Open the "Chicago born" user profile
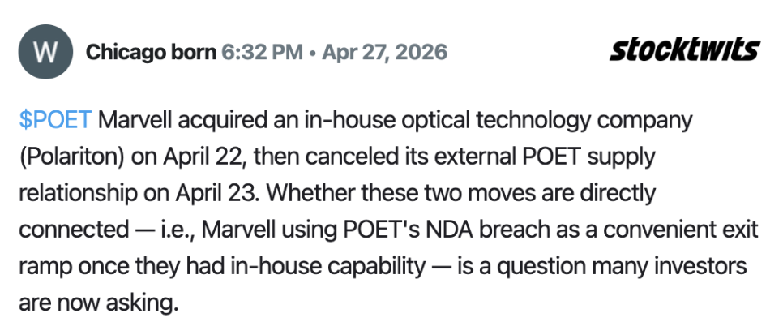 [151, 53]
